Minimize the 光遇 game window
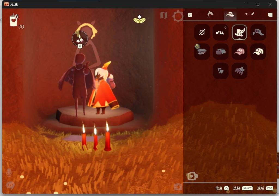279x196 pixels. (246, 4)
